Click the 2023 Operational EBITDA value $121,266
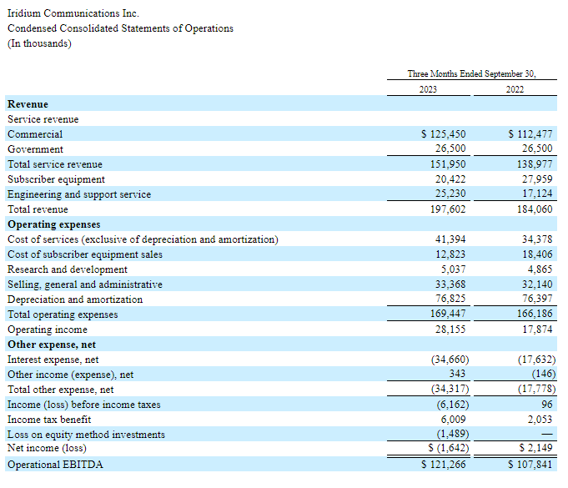Viewport: 568px width, 488px height. (444, 465)
